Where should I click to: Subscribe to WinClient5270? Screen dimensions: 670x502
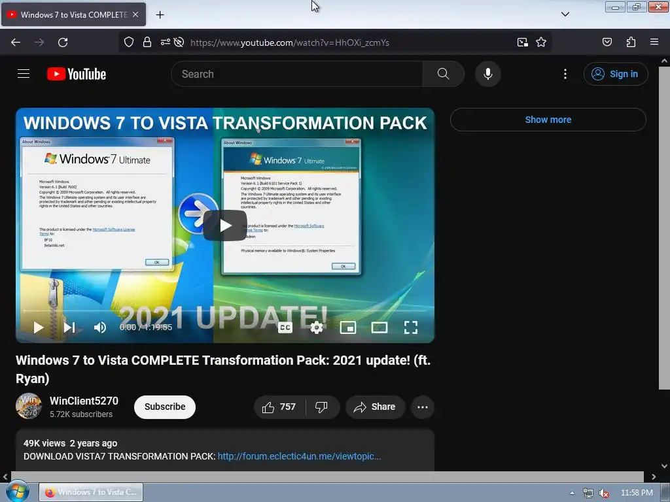point(164,407)
